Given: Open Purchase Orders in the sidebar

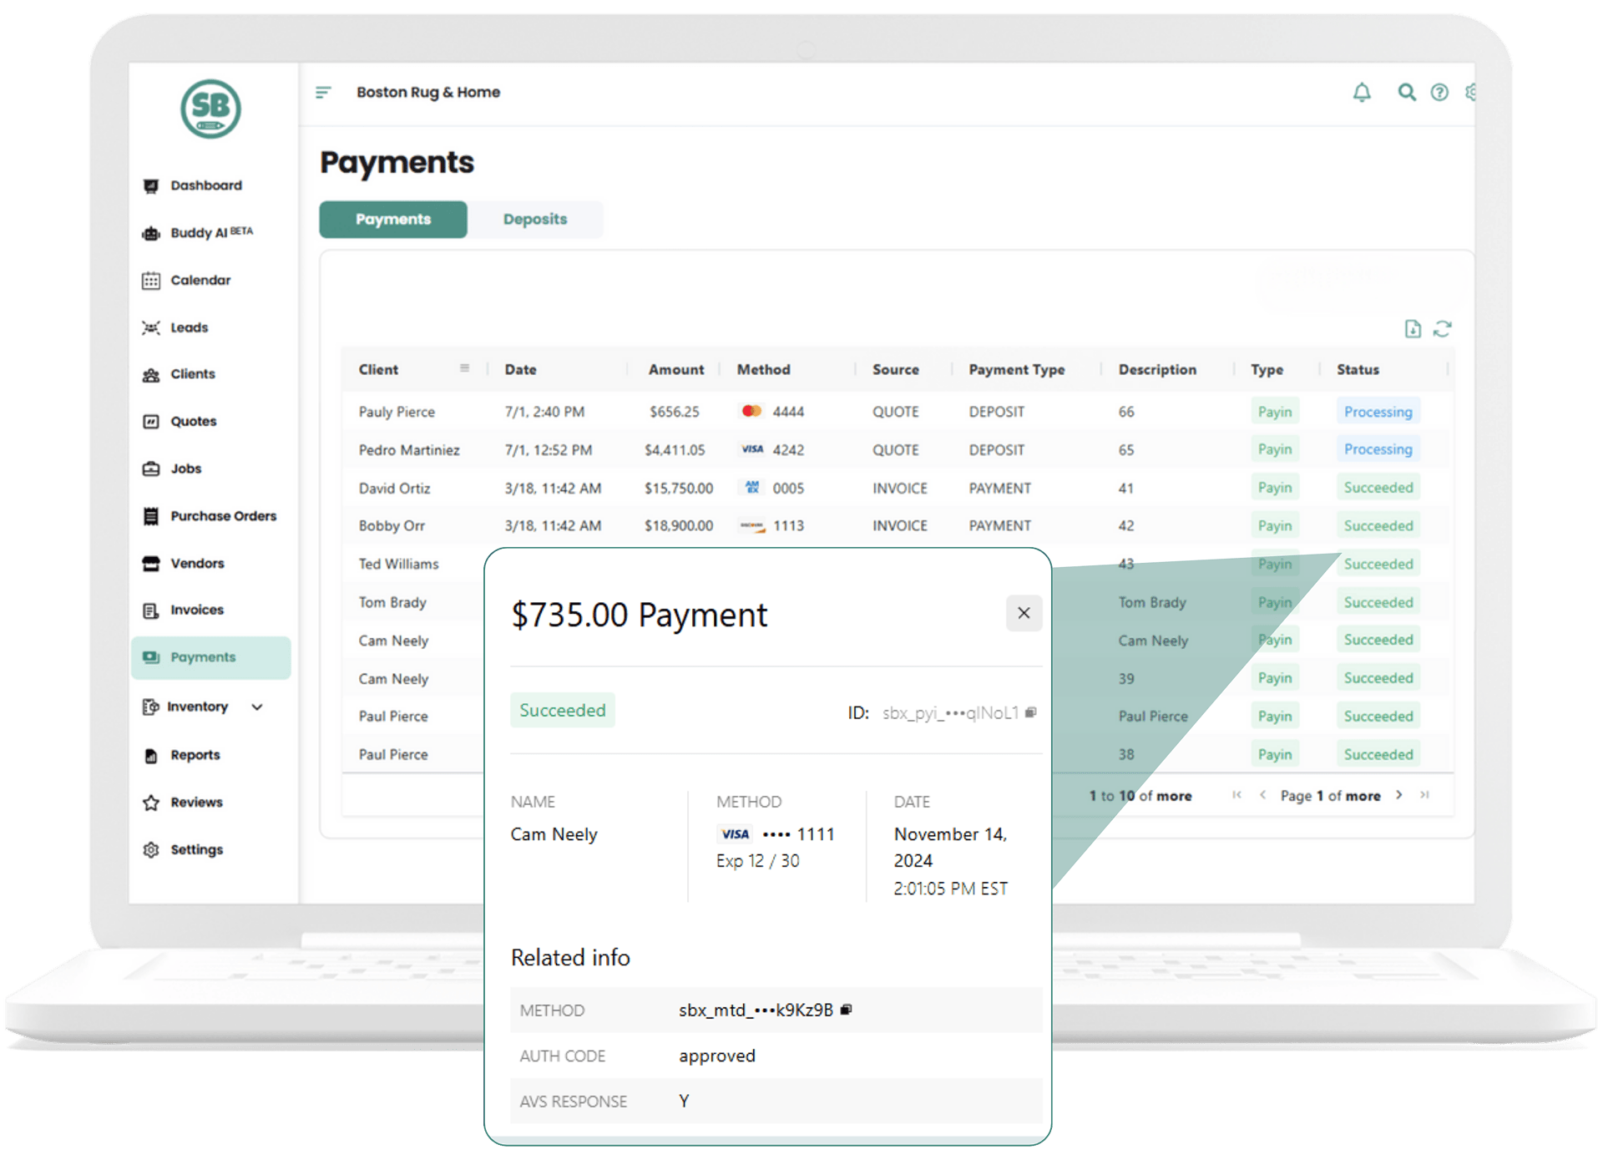Looking at the screenshot, I should coord(223,516).
